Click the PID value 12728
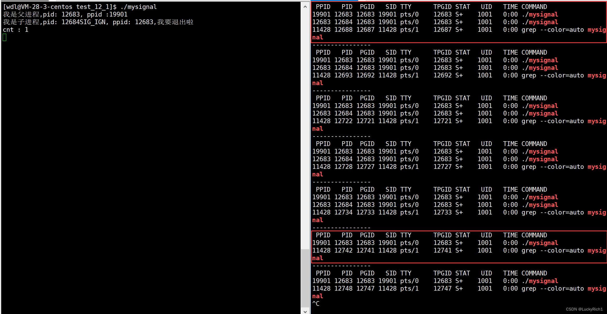 (x=343, y=167)
